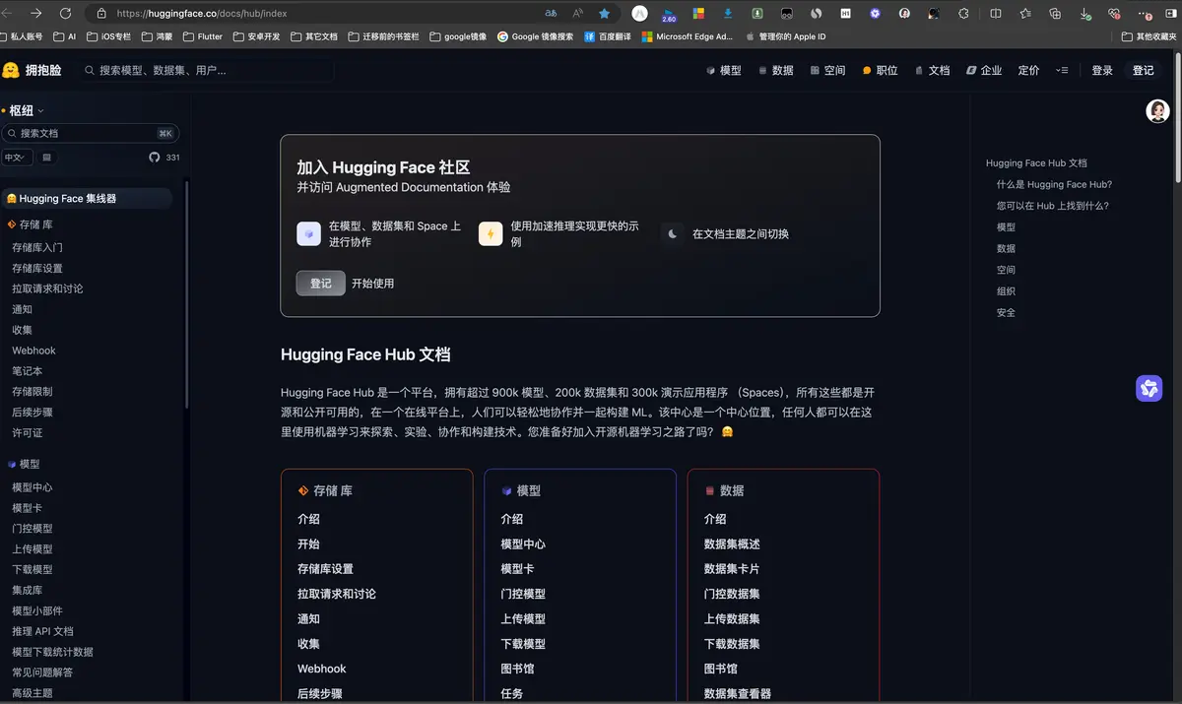The image size is (1182, 704).
Task: Click 登录 in the header
Action: tap(1102, 71)
